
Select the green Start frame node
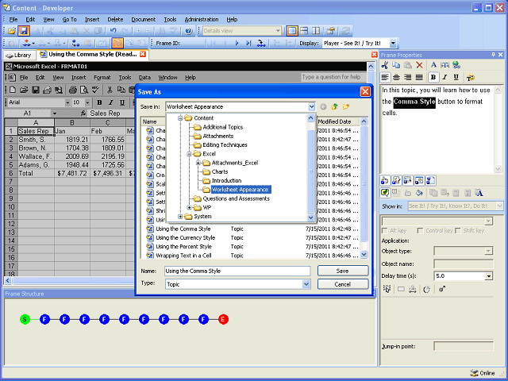click(25, 319)
